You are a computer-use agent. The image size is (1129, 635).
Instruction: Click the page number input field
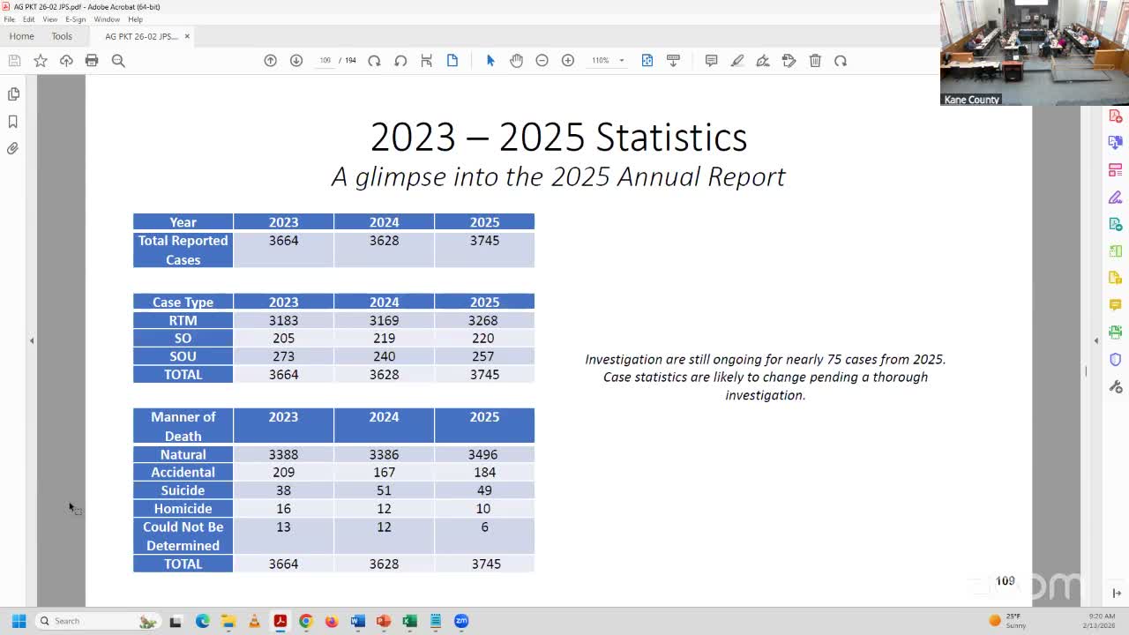click(325, 60)
